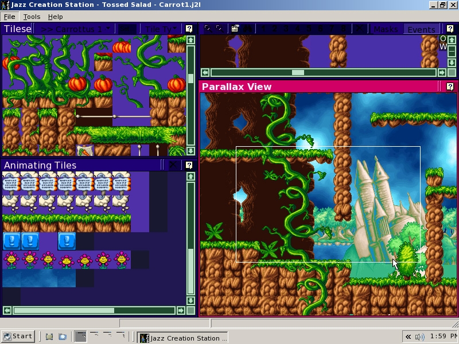Click the Tileset vertical scrollbar thumb
Image resolution: width=459 pixels, height=344 pixels.
pos(191,79)
